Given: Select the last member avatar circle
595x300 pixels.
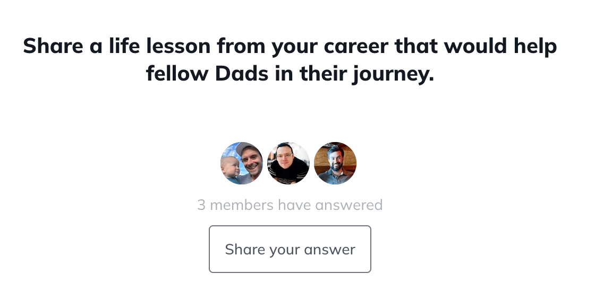Looking at the screenshot, I should click(x=335, y=163).
